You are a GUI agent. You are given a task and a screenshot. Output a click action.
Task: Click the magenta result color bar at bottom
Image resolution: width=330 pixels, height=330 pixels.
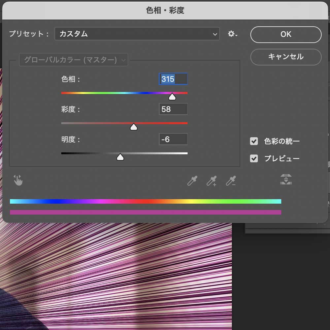pos(146,212)
